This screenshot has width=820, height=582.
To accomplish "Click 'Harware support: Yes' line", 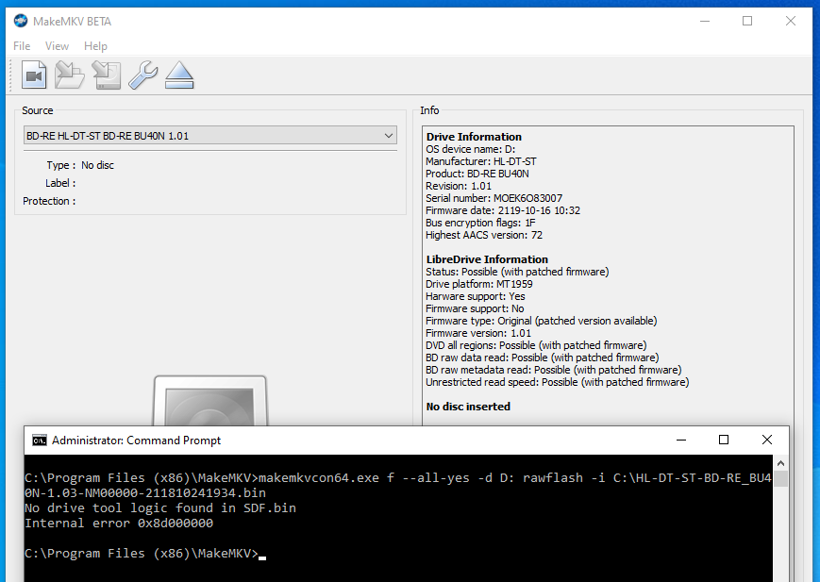I will coord(476,296).
